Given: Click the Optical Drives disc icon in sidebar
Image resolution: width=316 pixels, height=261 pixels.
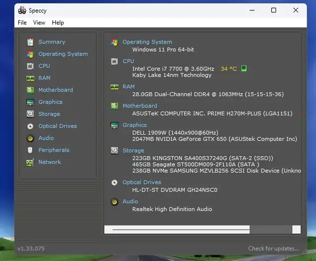Looking at the screenshot, I should coord(30,126).
